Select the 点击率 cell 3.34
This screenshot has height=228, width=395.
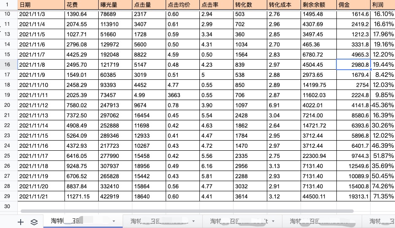[x=217, y=34]
